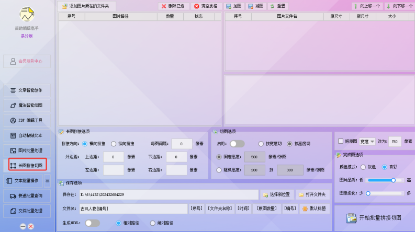
Task: Insert the [序号] filename tag
Action: tap(196, 208)
